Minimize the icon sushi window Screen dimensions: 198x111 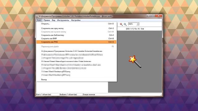coord(148,16)
